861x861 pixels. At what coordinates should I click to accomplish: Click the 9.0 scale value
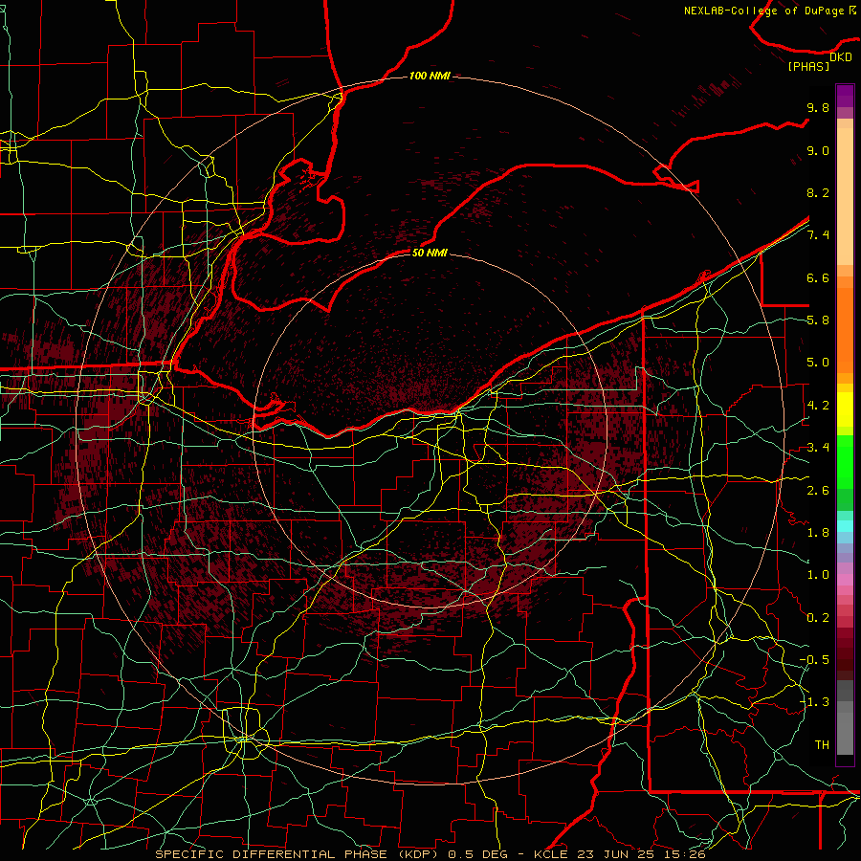(818, 150)
